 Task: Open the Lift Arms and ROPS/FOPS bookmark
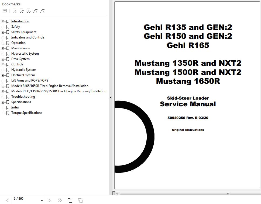point(30,80)
